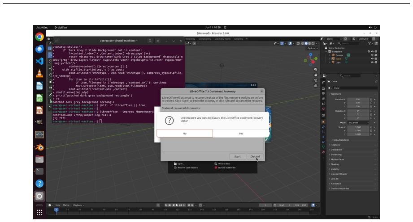Click the red X axis gizmo
This screenshot has height=222, width=413.
[313, 62]
